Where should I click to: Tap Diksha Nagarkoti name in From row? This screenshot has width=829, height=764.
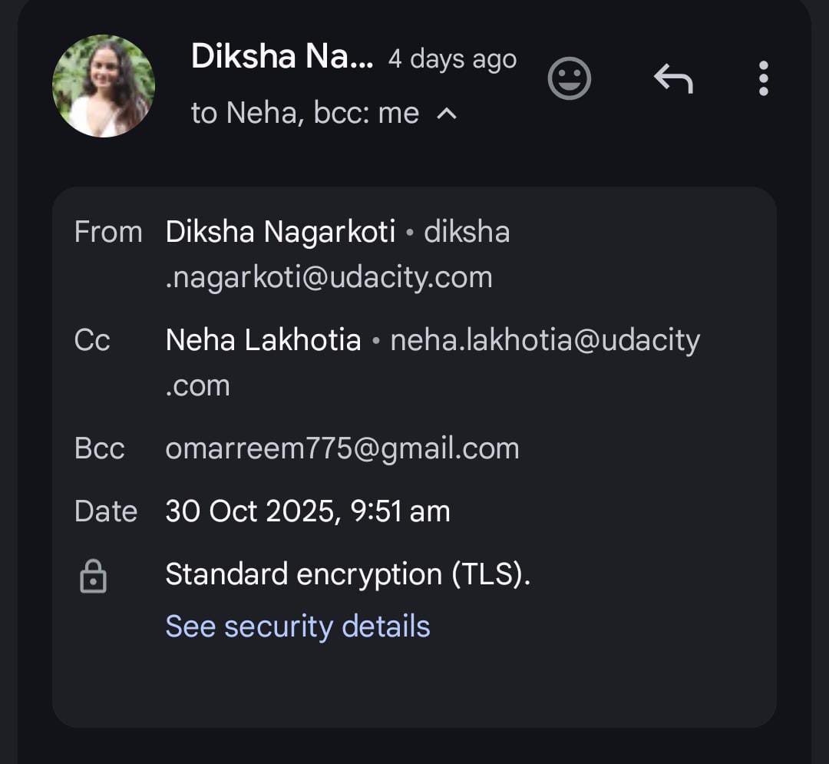[280, 232]
